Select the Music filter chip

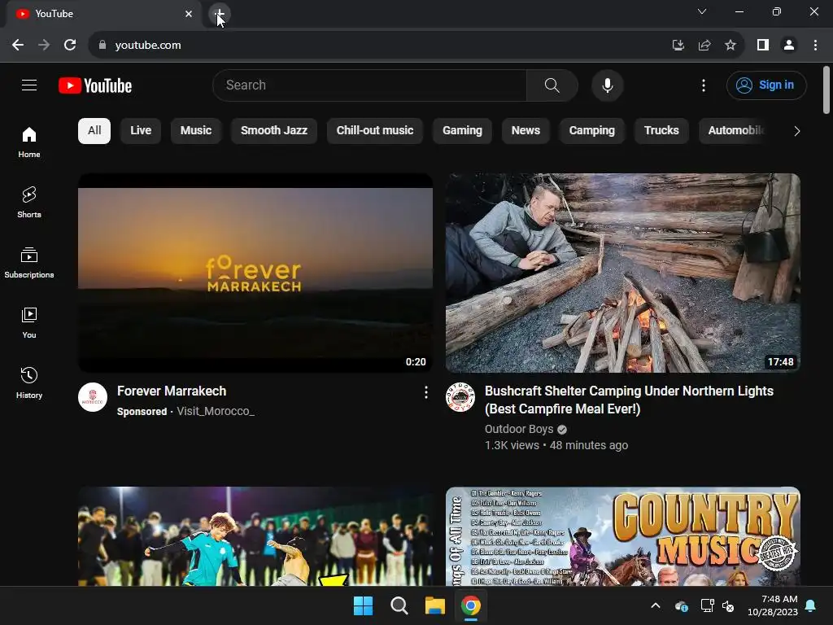click(196, 131)
